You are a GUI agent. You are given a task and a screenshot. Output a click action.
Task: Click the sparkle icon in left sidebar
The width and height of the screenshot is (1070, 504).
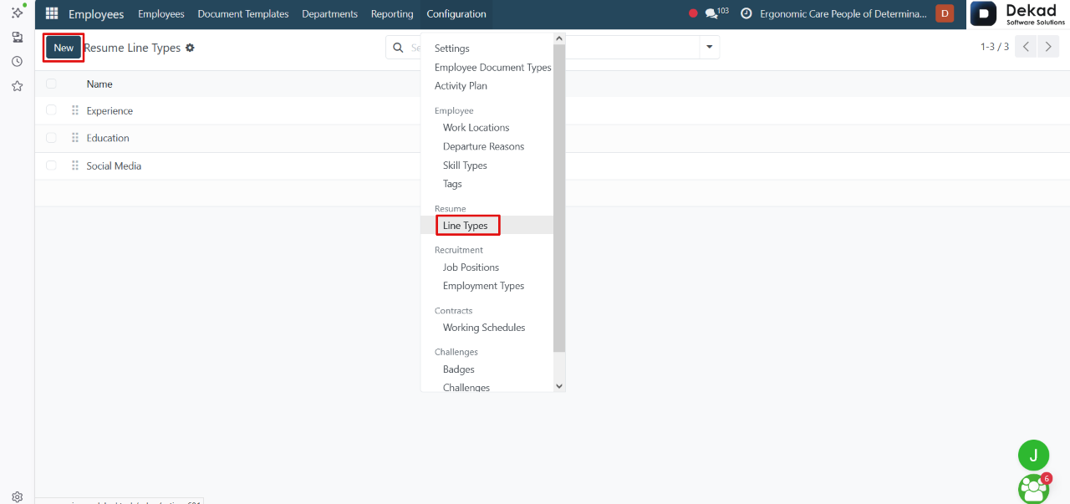coord(17,12)
